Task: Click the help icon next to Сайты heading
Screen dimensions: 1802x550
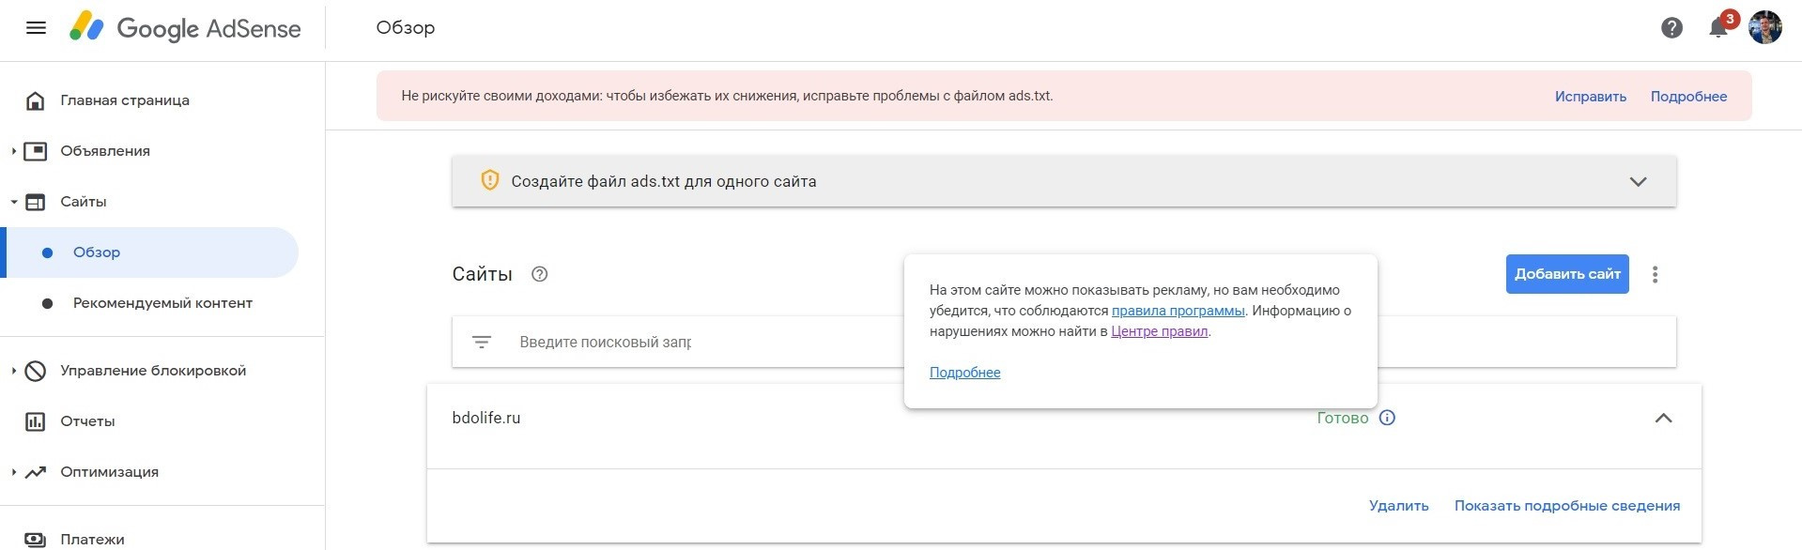Action: [539, 274]
